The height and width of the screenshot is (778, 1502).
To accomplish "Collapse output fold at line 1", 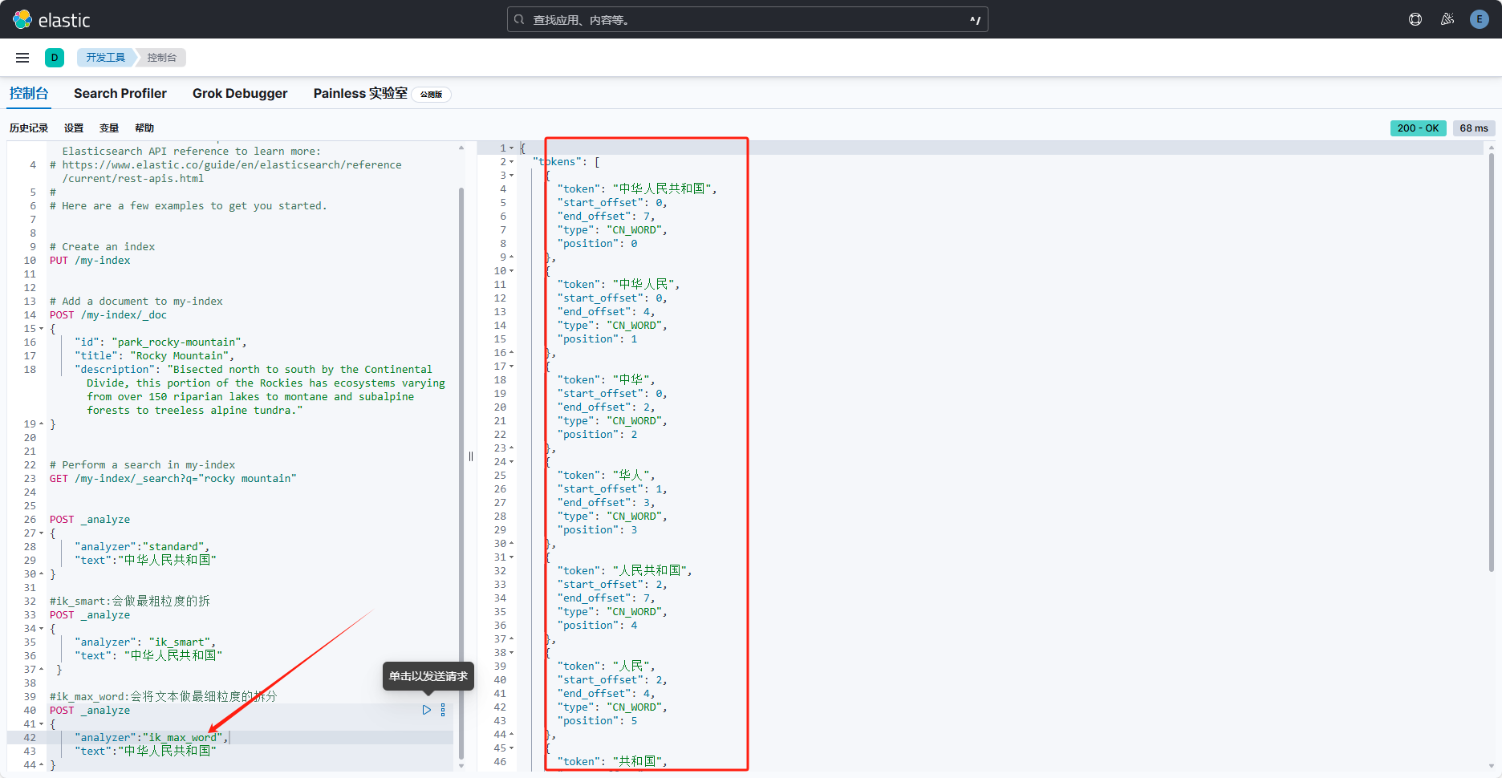I will [x=512, y=148].
